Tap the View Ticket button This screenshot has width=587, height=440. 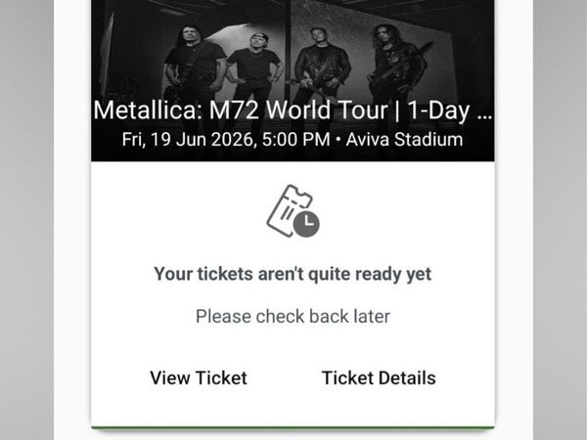point(199,377)
